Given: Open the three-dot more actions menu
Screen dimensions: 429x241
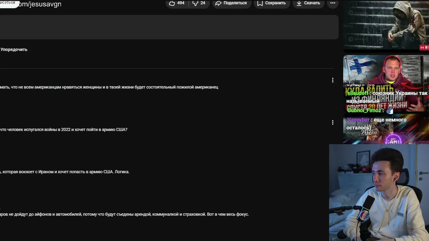Looking at the screenshot, I should click(332, 3).
